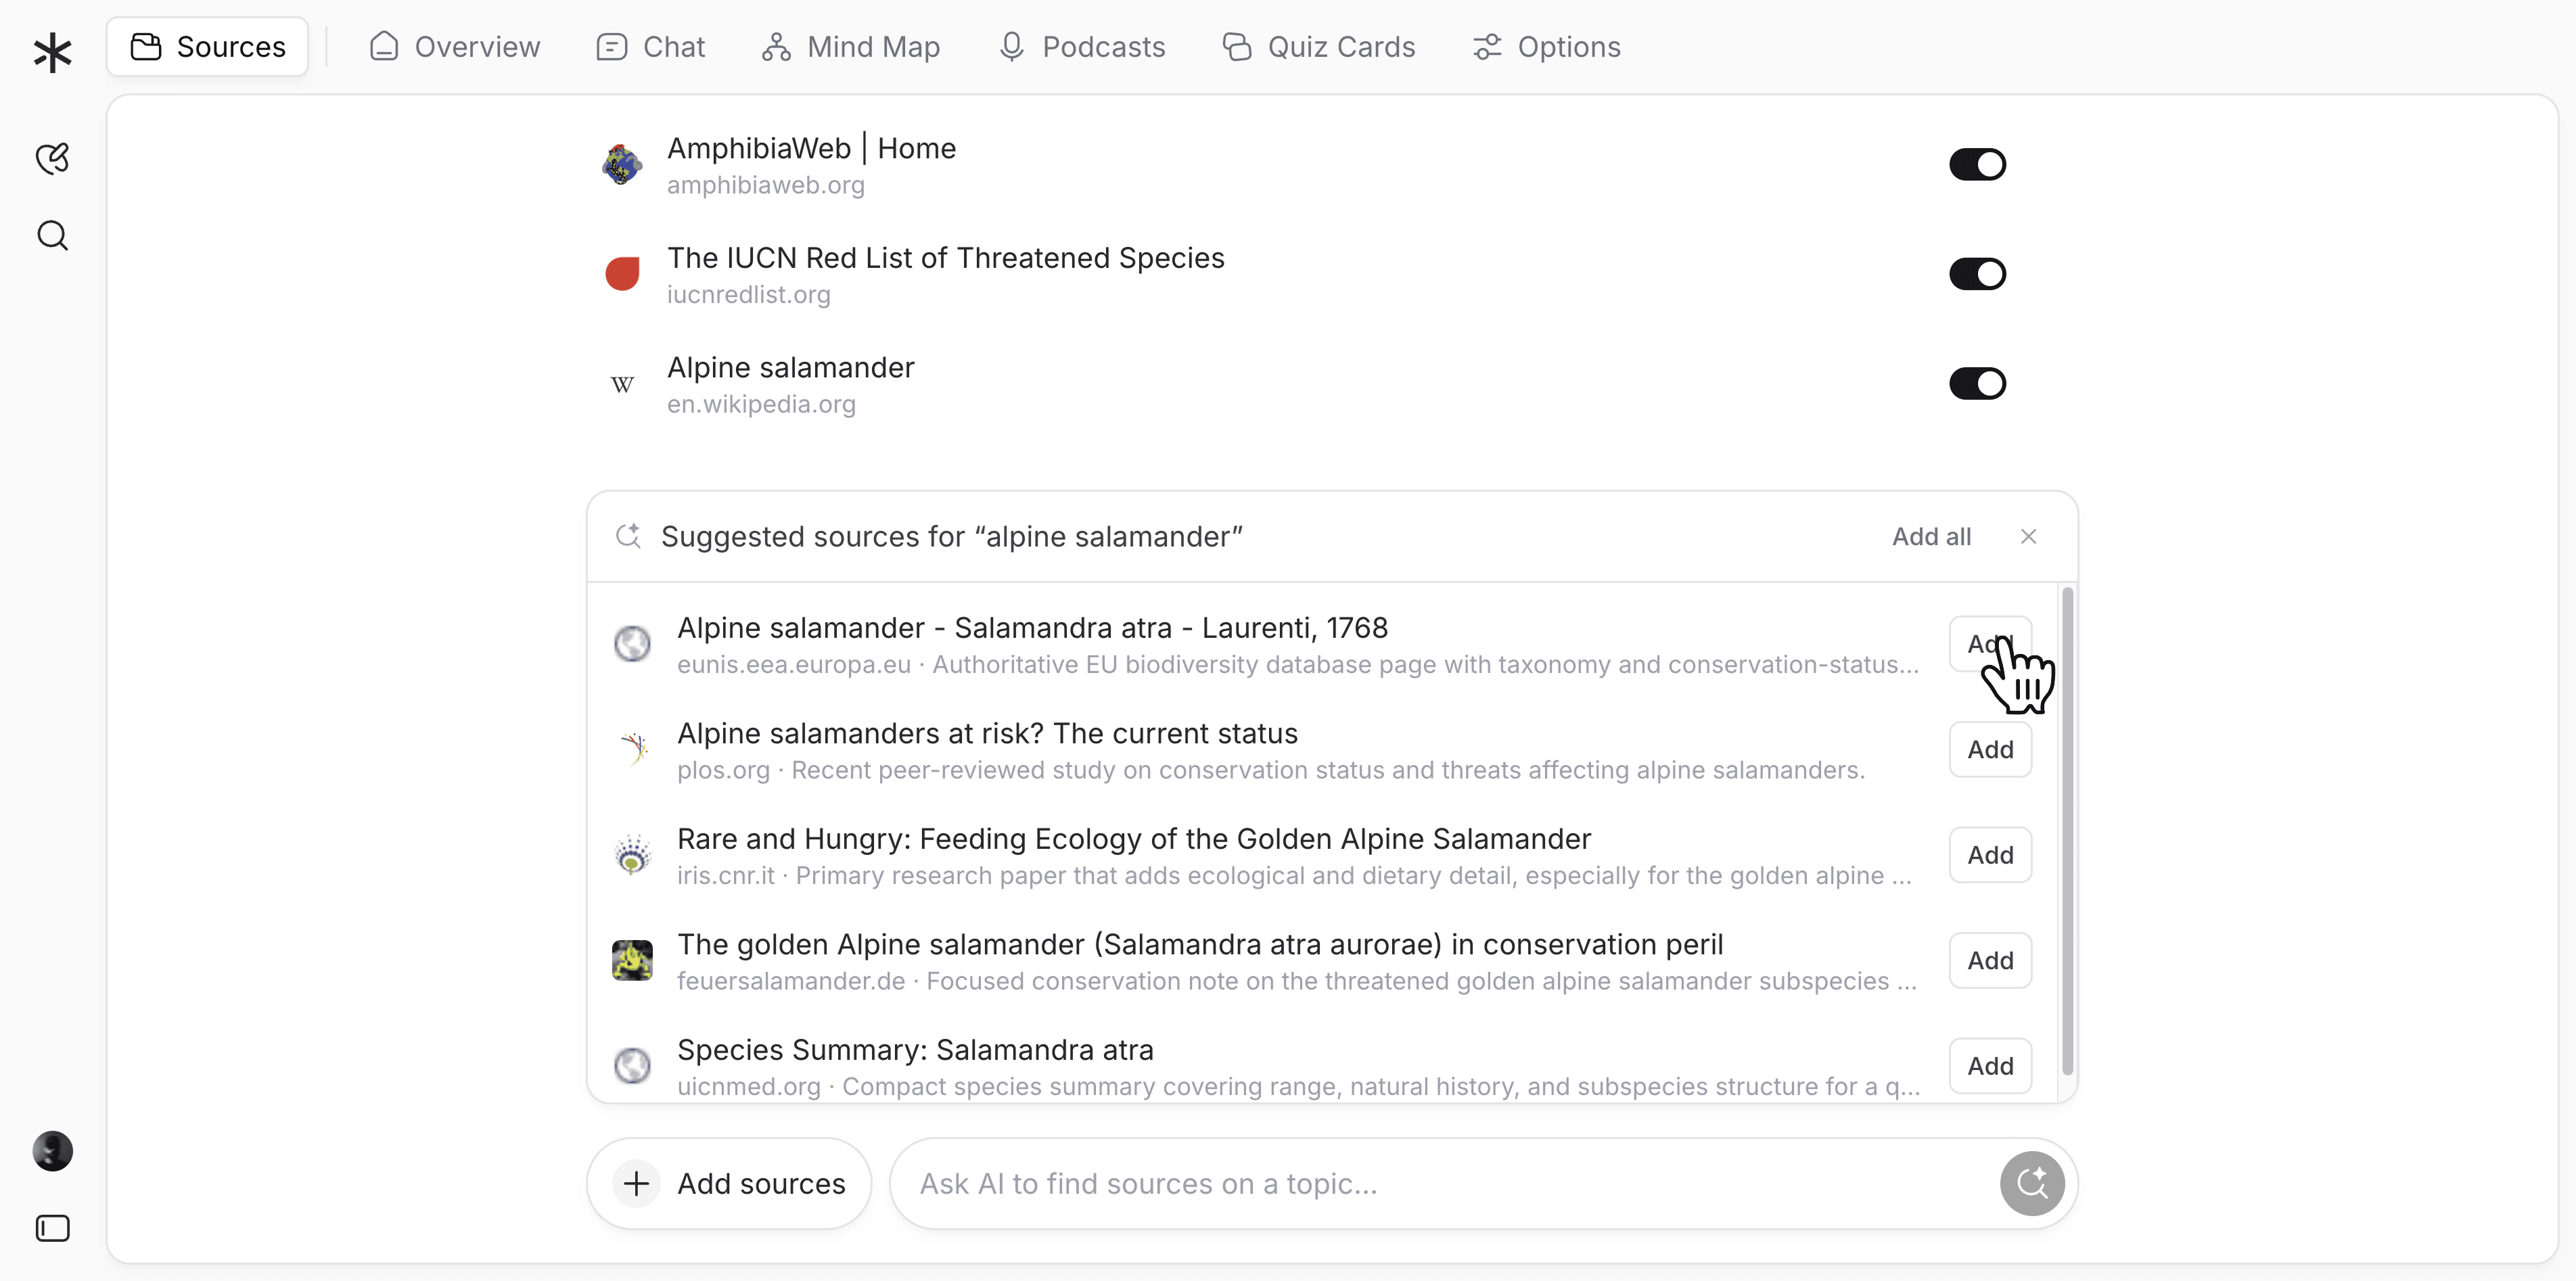
Task: Open Species Summary: Salamandra atra title
Action: [x=915, y=1049]
